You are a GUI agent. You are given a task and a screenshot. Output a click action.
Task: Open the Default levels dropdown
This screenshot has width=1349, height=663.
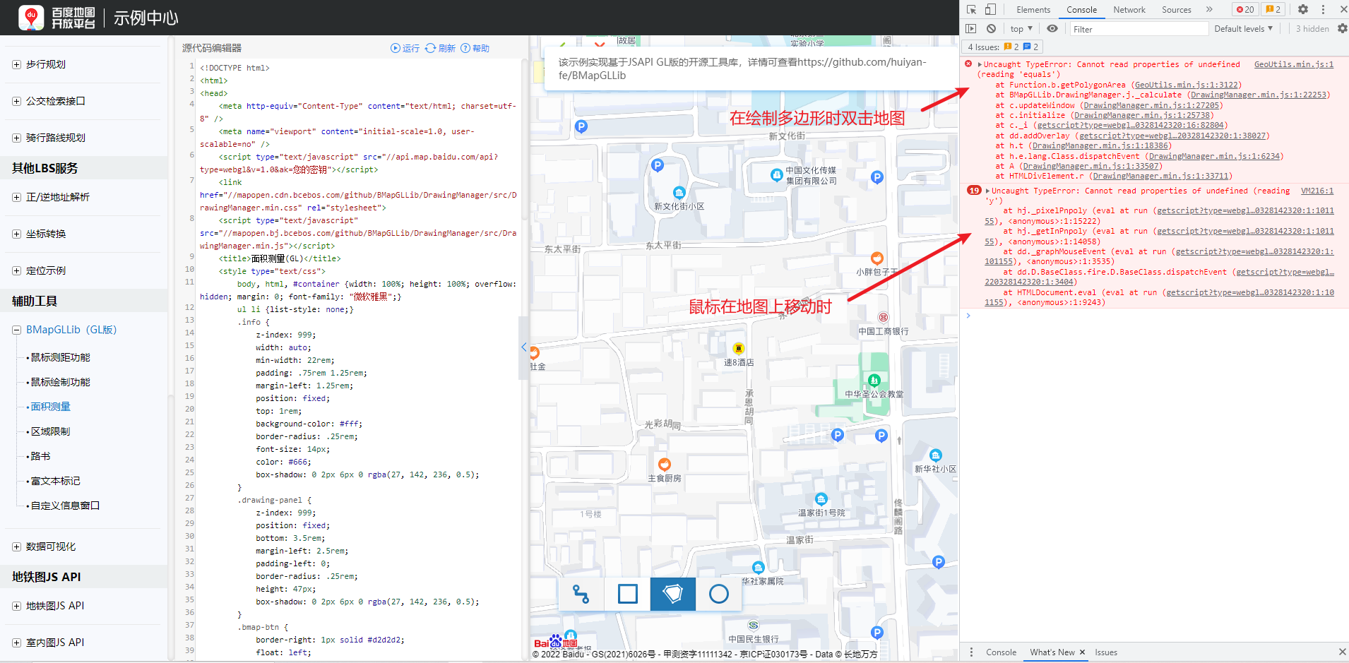[1243, 28]
